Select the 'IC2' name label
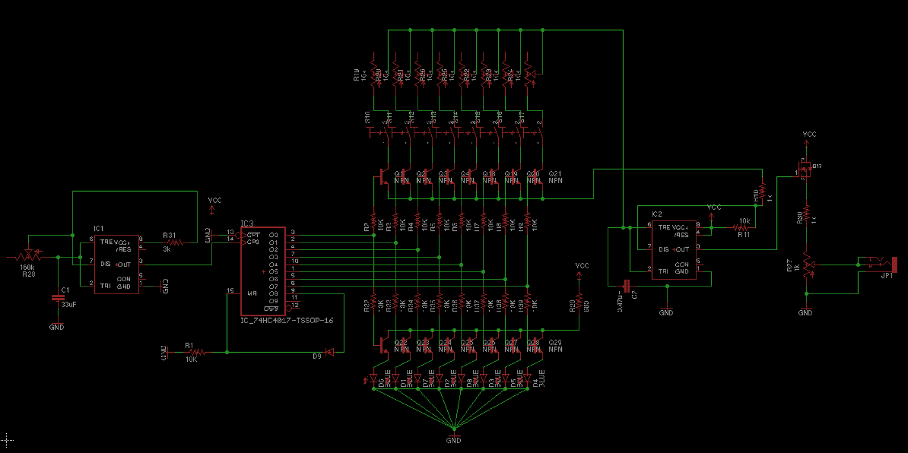 [657, 214]
